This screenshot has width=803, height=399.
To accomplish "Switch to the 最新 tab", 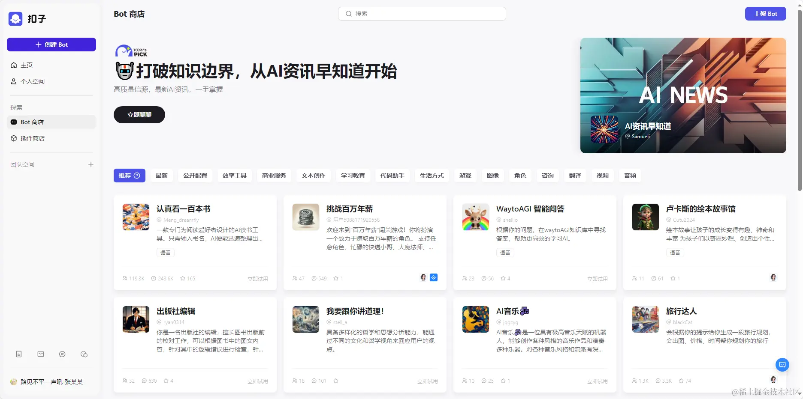I will [x=162, y=176].
